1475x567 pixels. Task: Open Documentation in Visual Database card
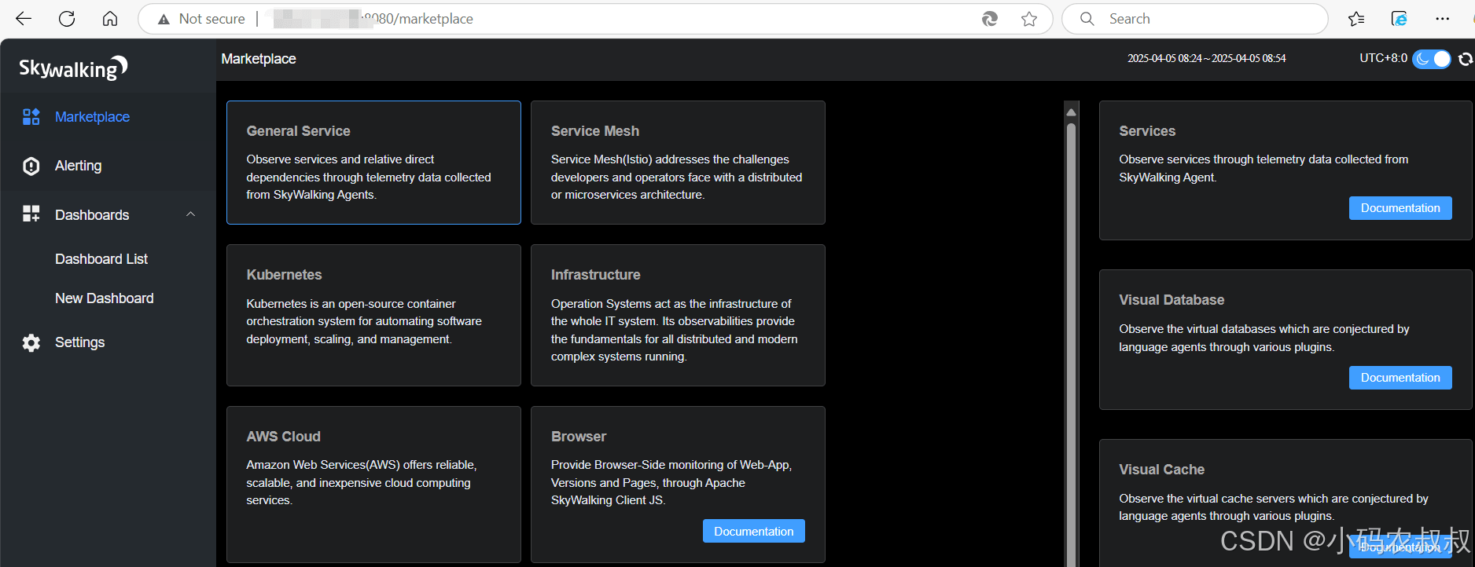[1400, 378]
